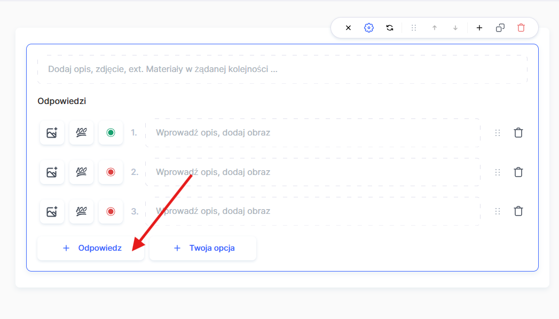Click the question description field
The width and height of the screenshot is (559, 319).
[282, 69]
